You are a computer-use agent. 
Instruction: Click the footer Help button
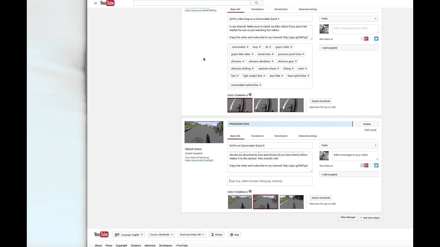coord(234,235)
